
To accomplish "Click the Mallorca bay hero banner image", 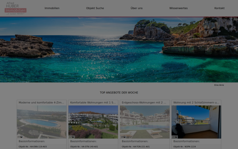I will pos(119,50).
